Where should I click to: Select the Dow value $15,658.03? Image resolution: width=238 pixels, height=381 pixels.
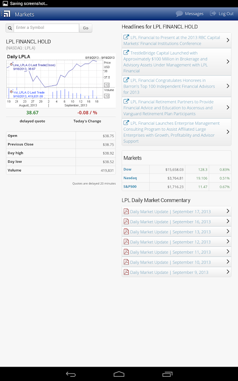174,169
